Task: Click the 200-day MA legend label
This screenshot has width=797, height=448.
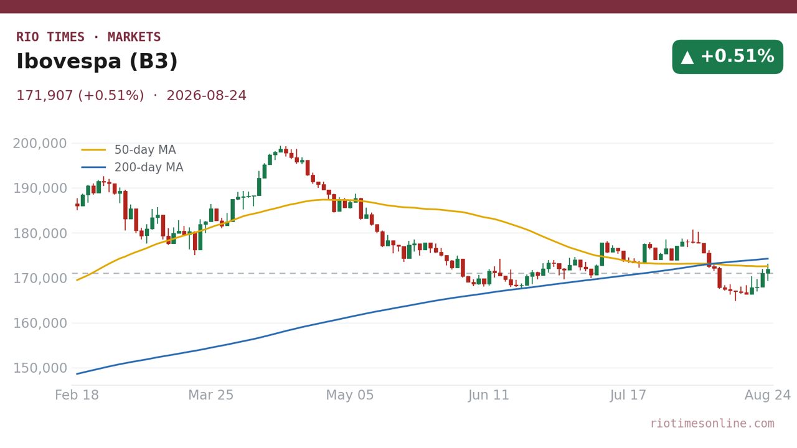Action: pyautogui.click(x=149, y=167)
